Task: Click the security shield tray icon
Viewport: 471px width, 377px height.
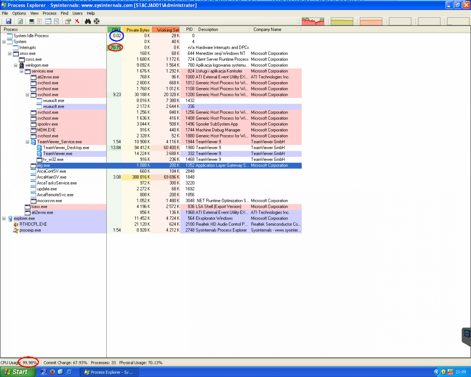Action: tap(444, 372)
